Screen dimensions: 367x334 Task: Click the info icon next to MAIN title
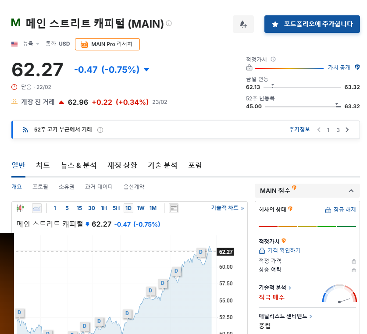click(169, 23)
